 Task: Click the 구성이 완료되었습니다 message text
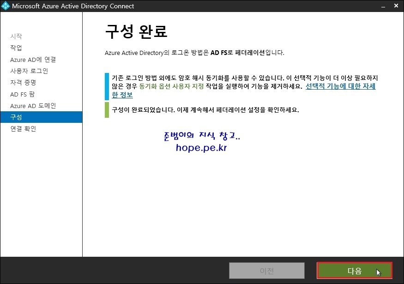tap(205, 110)
